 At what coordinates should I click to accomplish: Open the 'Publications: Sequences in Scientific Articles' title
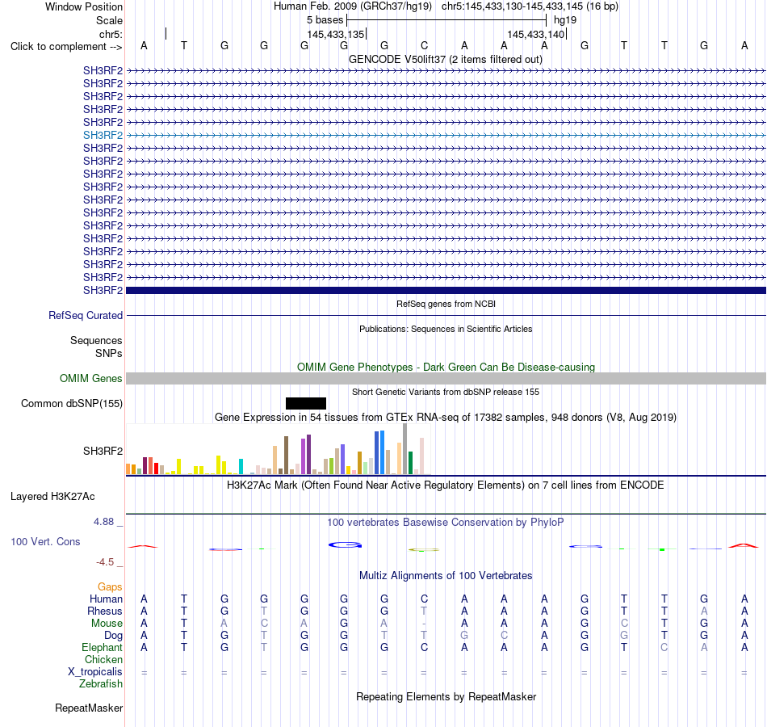[x=446, y=329]
